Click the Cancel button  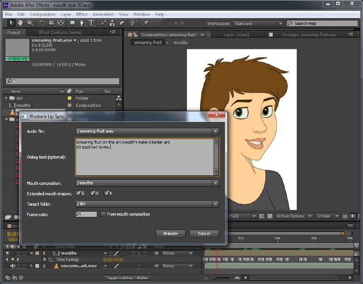point(204,233)
